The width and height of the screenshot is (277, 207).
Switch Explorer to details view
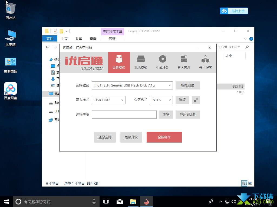click(244, 183)
